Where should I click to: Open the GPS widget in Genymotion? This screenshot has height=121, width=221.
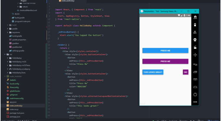coord(195,32)
